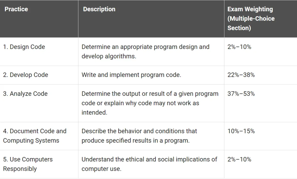Click the Design Code 2%–10% weighting
The height and width of the screenshot is (179, 297).
coord(239,47)
